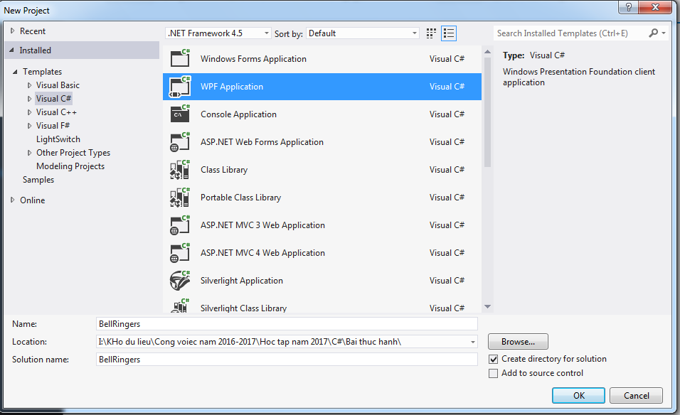Enable Add to source control
Image resolution: width=680 pixels, height=415 pixels.
(494, 373)
